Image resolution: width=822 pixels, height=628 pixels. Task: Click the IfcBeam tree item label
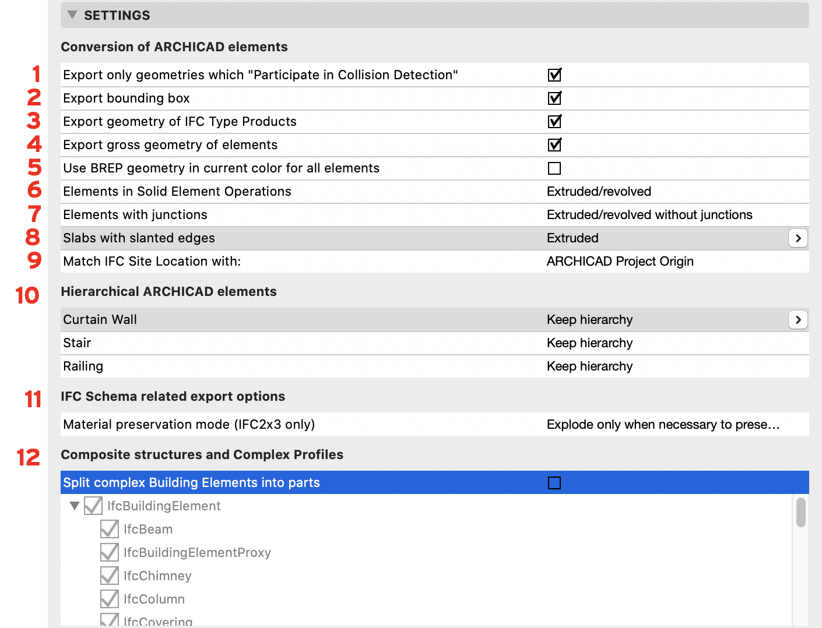click(148, 529)
